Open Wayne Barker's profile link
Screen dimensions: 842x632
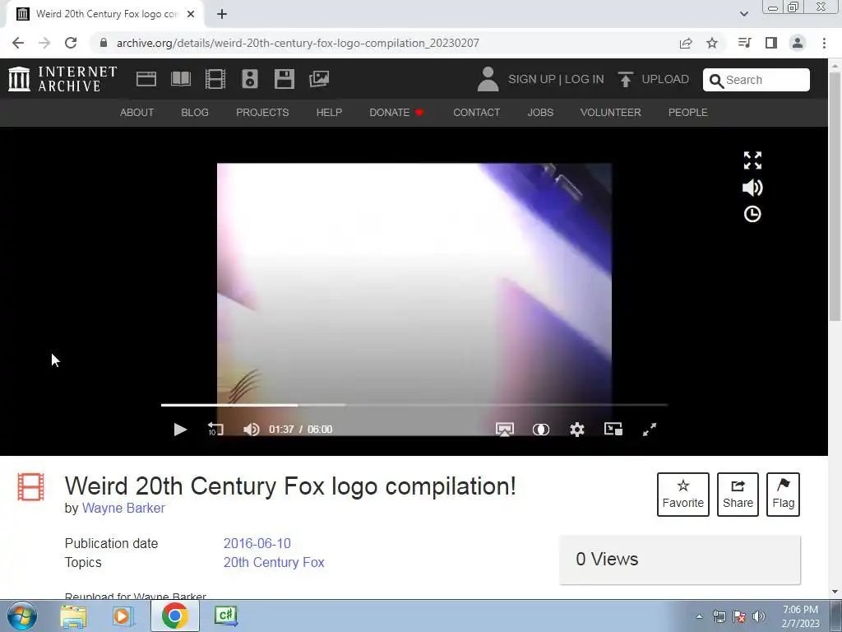tap(123, 508)
